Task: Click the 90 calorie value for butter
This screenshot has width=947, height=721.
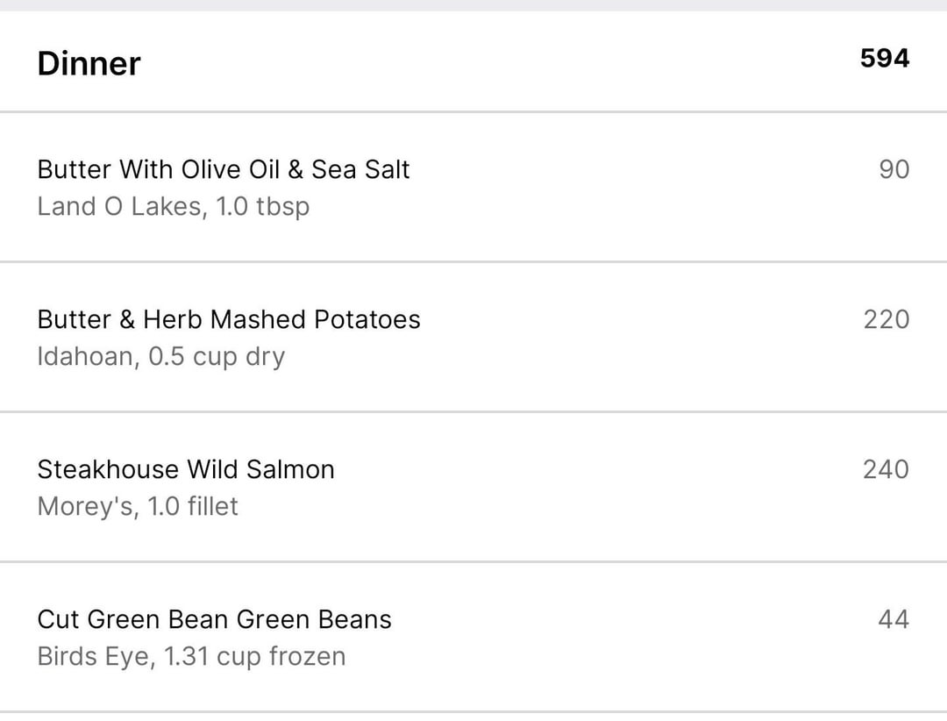Action: point(894,169)
